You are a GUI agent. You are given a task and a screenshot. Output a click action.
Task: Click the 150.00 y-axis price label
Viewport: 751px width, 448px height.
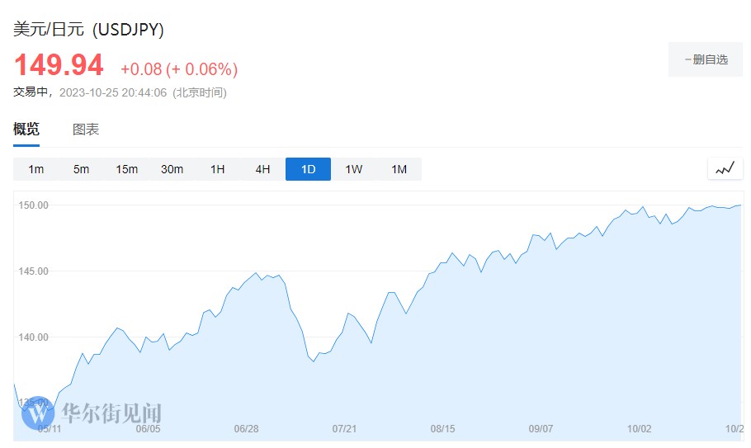pos(34,205)
